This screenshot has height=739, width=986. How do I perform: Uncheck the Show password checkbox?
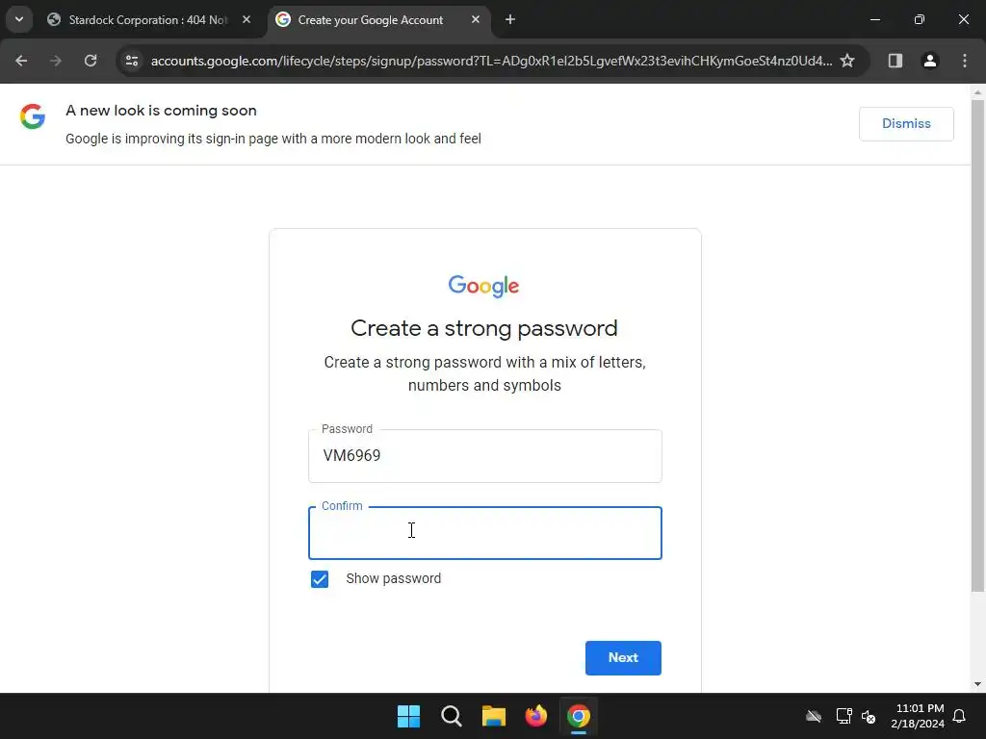point(320,578)
